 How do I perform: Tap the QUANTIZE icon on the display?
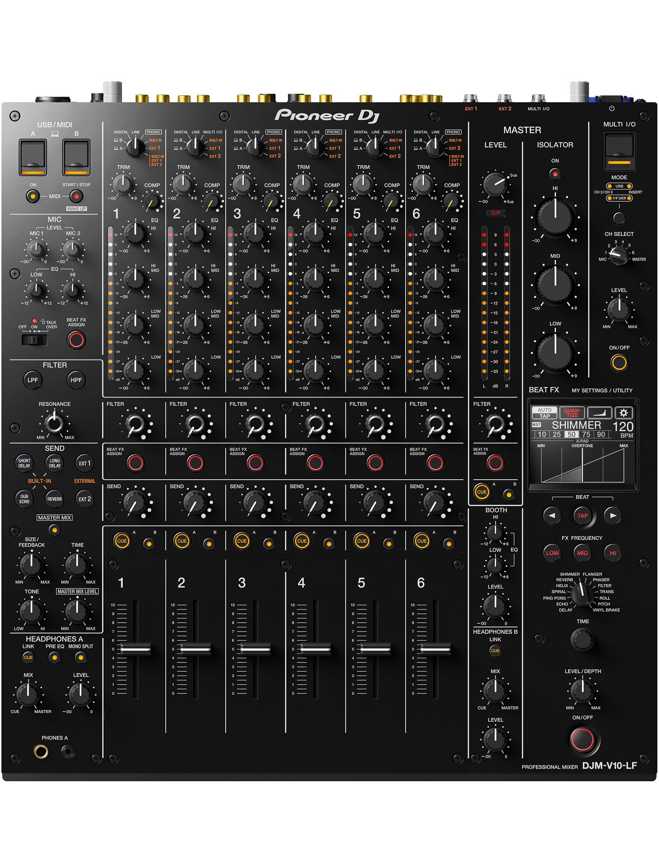(572, 412)
